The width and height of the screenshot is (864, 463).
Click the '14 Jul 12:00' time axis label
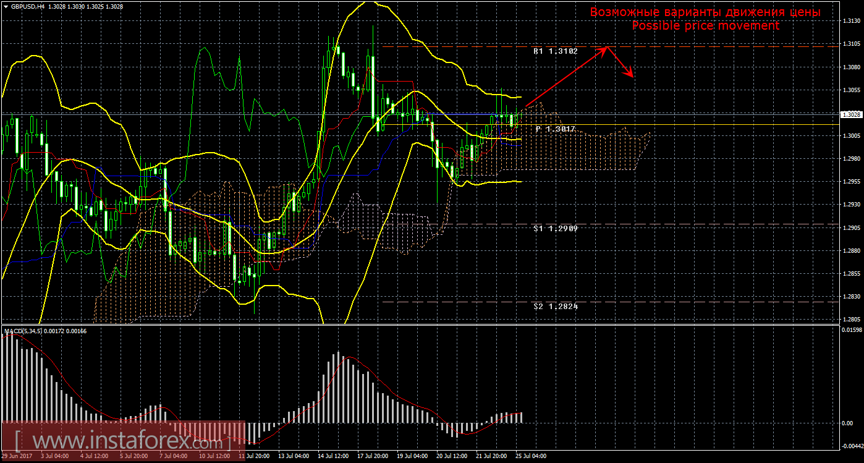click(334, 456)
